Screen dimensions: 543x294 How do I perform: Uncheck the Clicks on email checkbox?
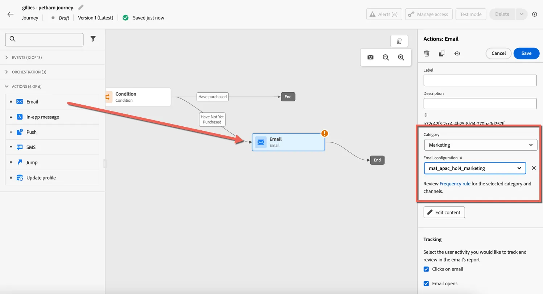click(x=426, y=269)
